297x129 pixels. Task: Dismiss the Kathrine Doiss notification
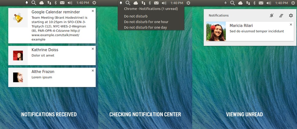(93, 48)
